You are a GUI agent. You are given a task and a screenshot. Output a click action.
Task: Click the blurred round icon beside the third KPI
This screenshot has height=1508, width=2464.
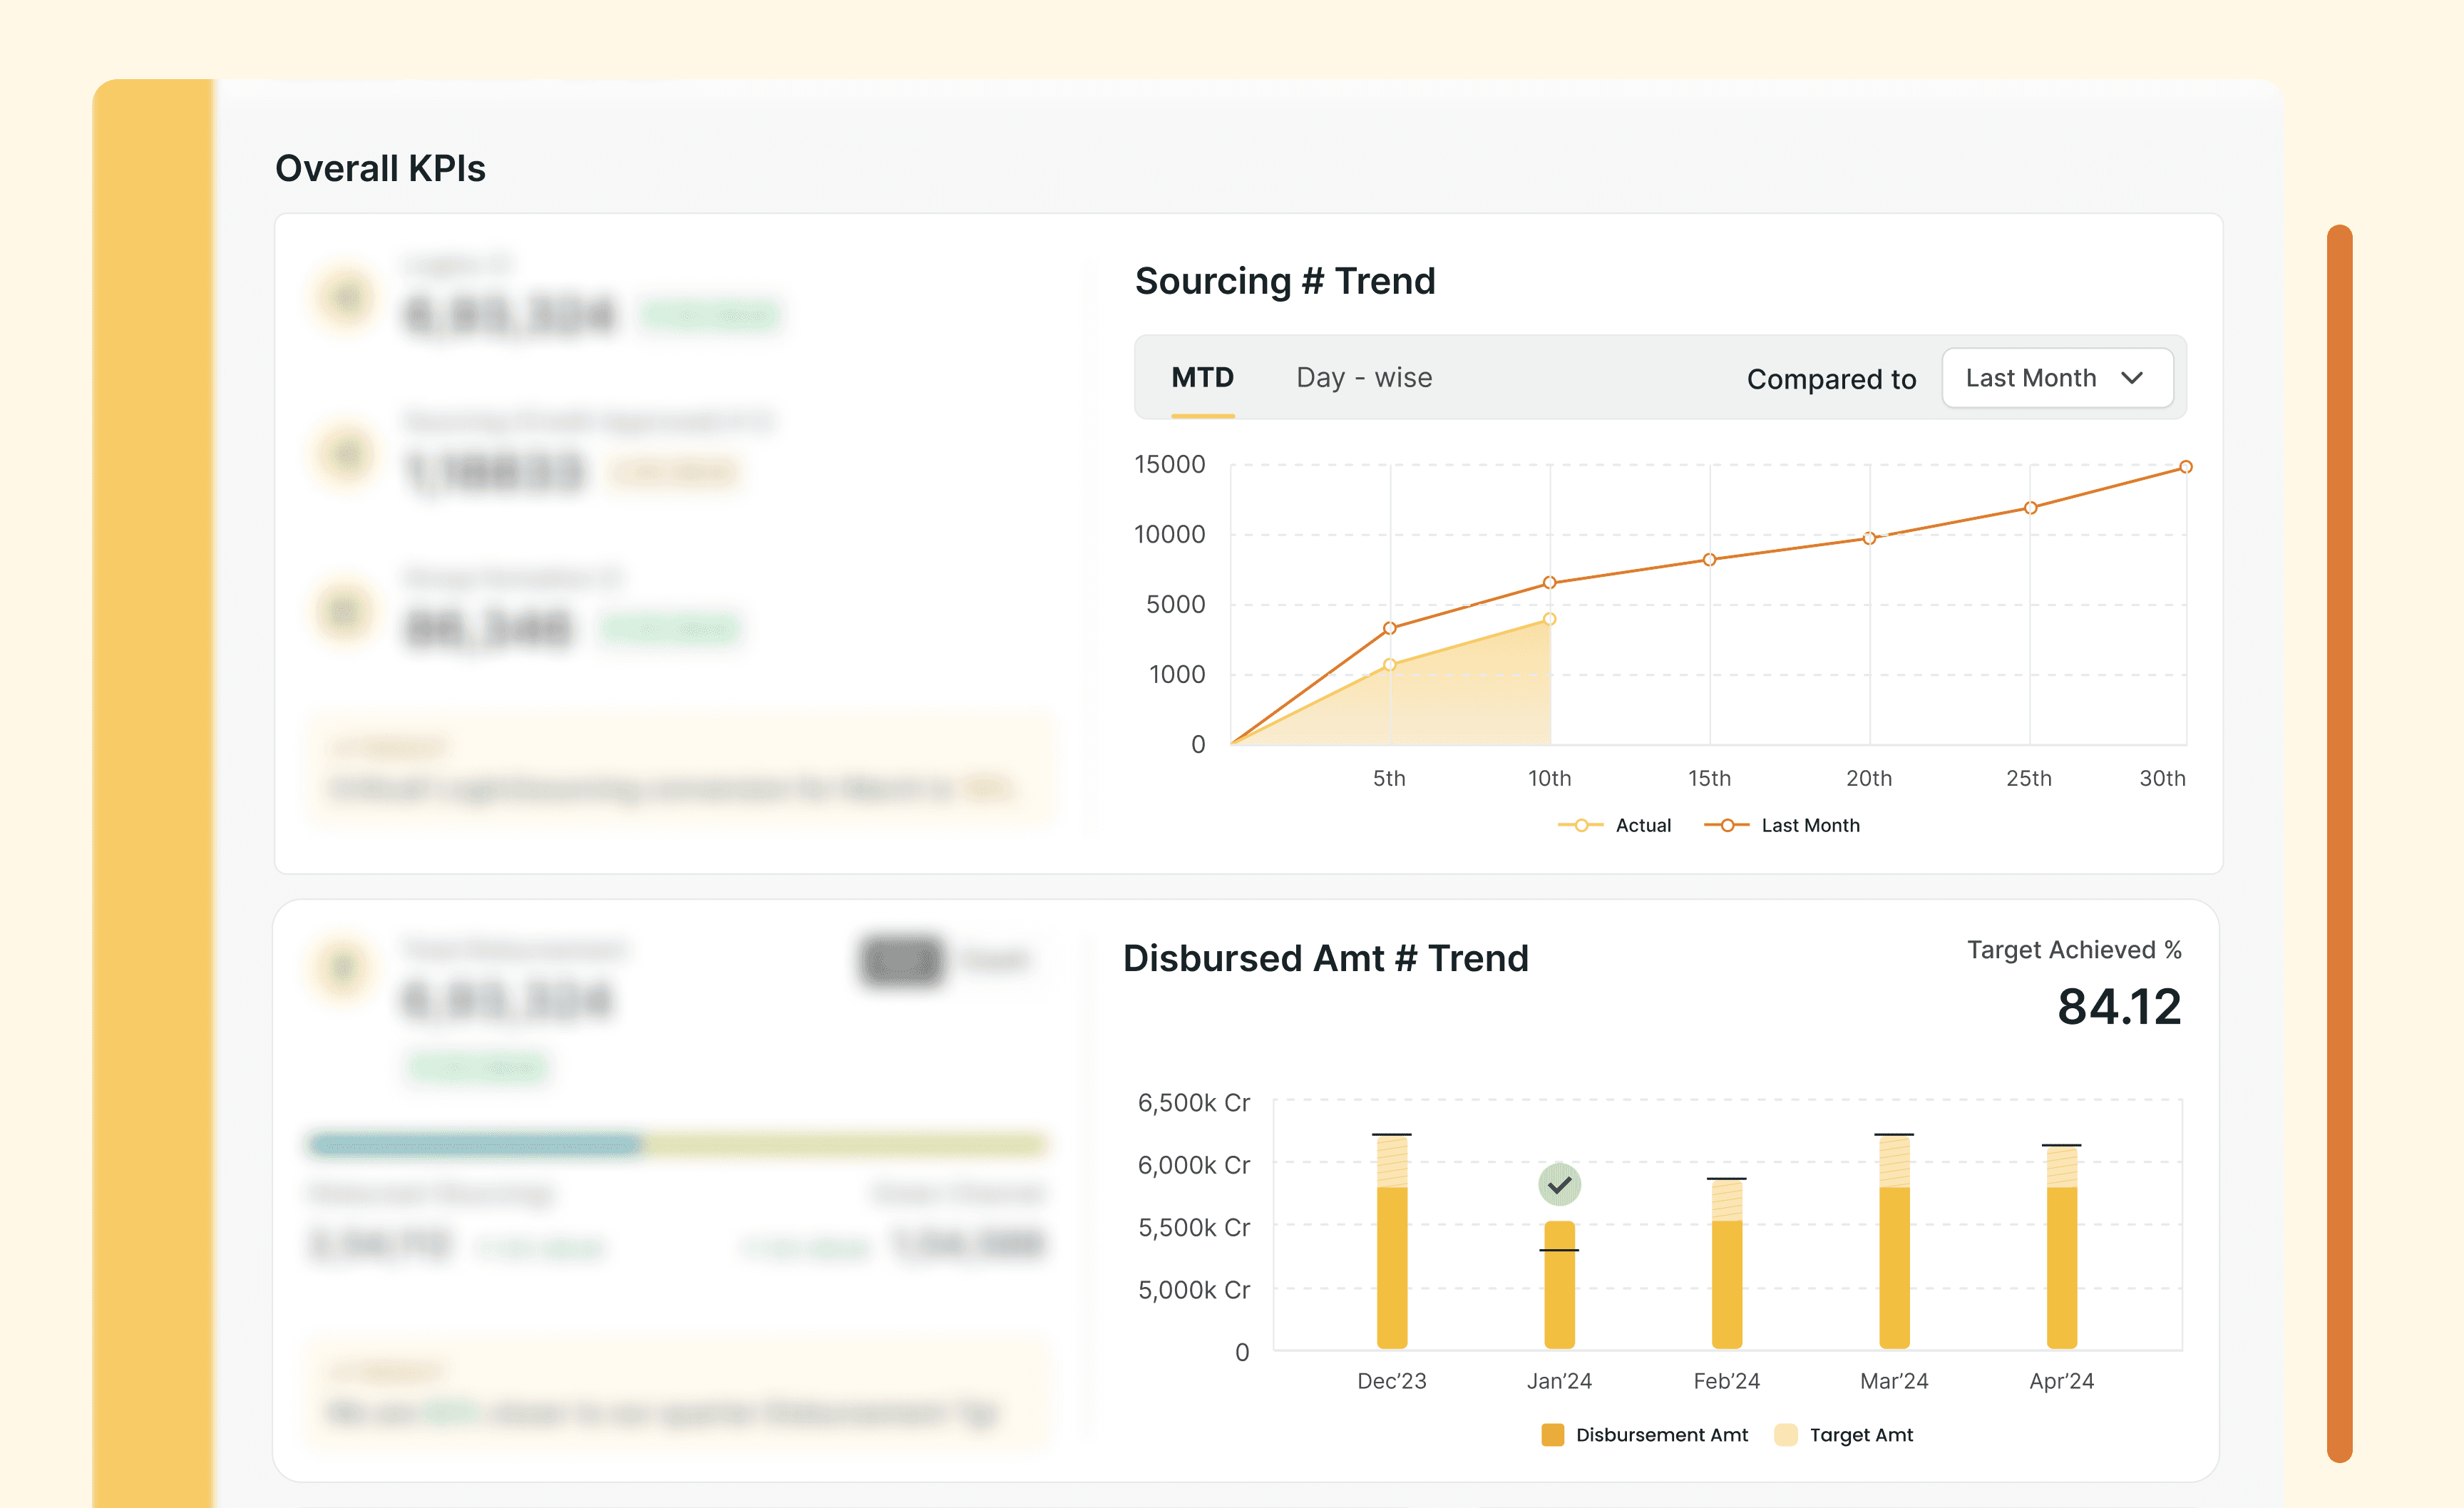[x=345, y=610]
